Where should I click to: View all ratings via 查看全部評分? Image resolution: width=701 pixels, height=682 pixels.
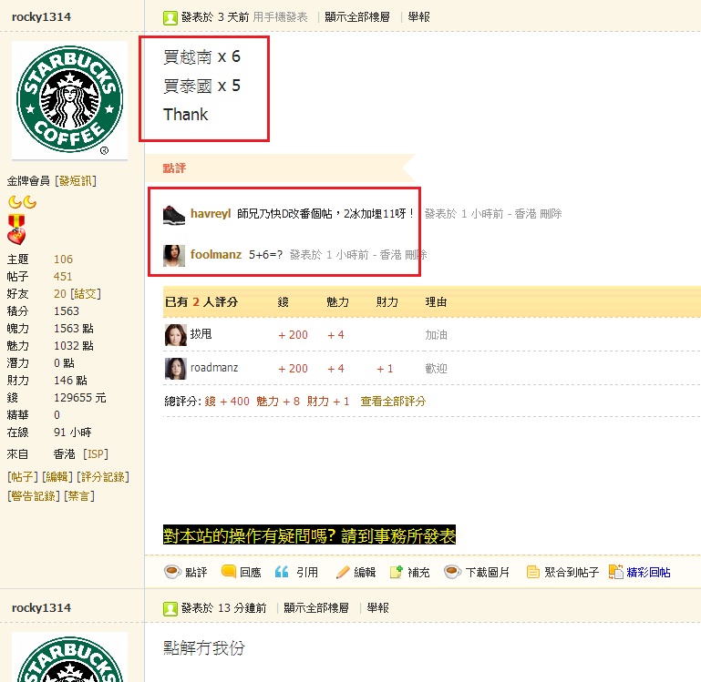392,402
